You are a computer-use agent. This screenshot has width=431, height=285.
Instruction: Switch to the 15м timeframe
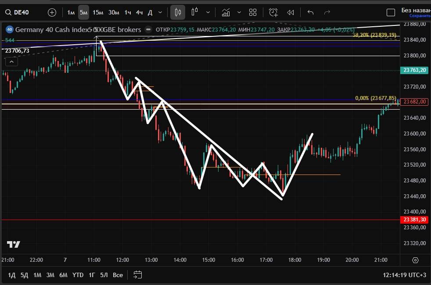[98, 12]
